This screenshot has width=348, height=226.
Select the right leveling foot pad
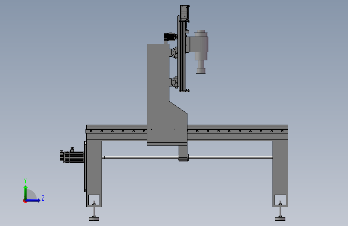pyautogui.click(x=280, y=219)
